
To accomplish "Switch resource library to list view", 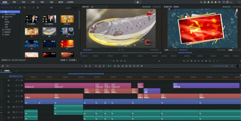I will point(38,8).
